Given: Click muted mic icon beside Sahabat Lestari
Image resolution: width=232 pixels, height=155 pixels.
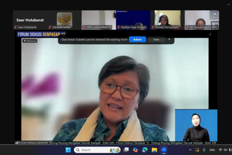Looking at the screenshot, I should click(50, 27).
